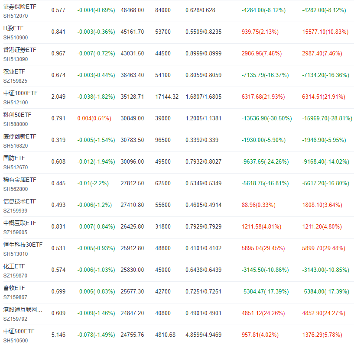354x345 pixels.
Task: Open the 中概互联ETF fund name
Action: 19,223
